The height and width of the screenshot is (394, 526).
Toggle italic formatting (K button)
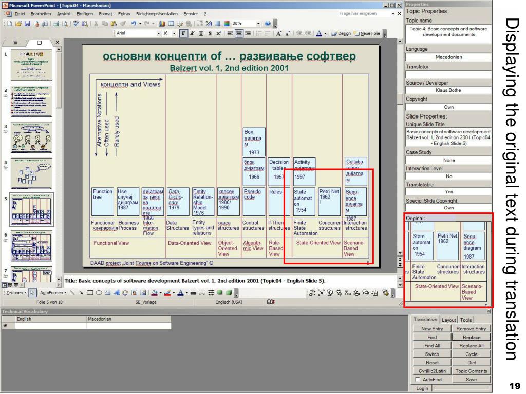pyautogui.click(x=192, y=33)
